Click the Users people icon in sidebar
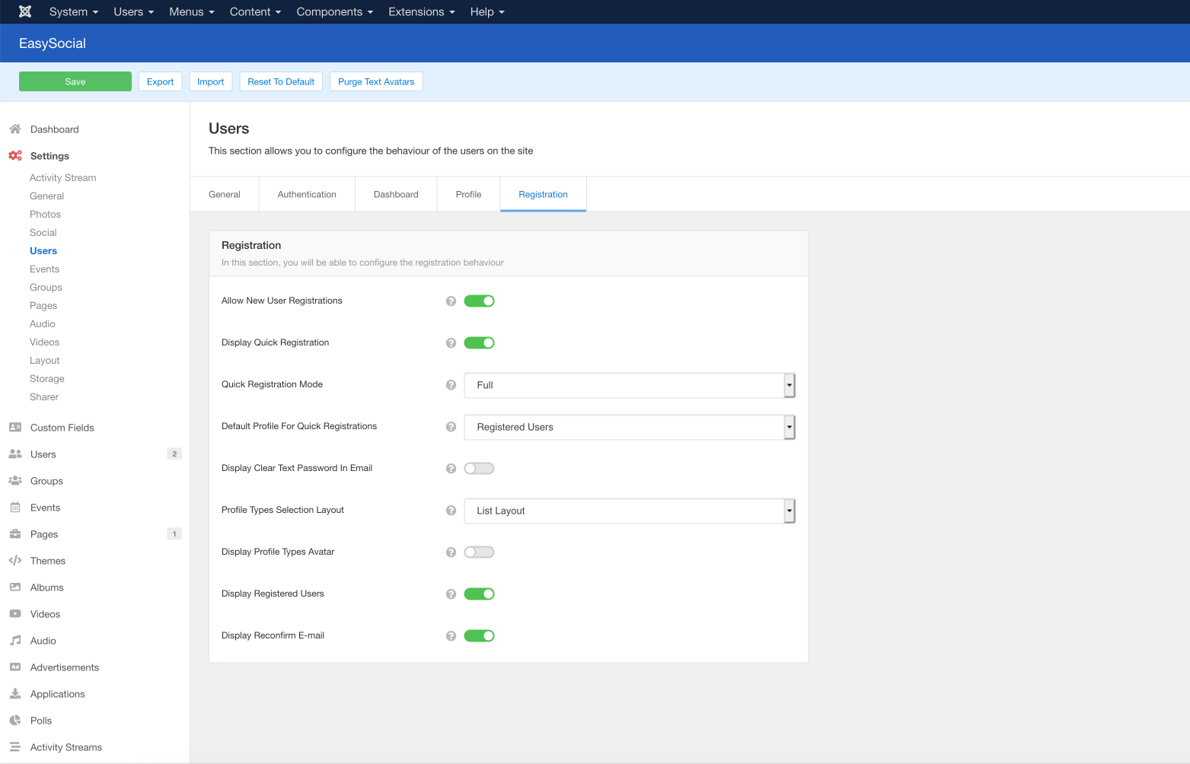 pyautogui.click(x=15, y=454)
